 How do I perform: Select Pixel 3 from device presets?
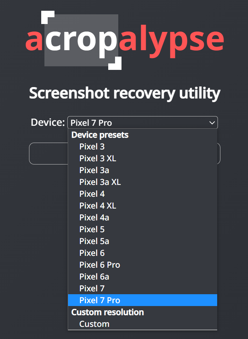[x=92, y=147]
